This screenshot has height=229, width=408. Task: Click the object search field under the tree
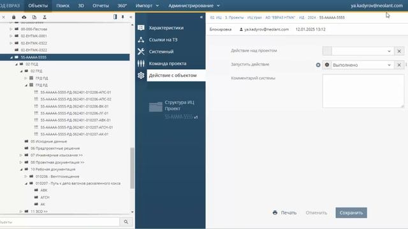click(x=59, y=222)
